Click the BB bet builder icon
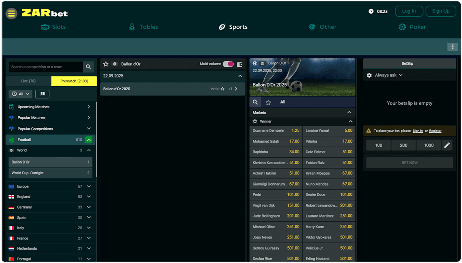Screen dimensions: 462x263 click(x=42, y=94)
